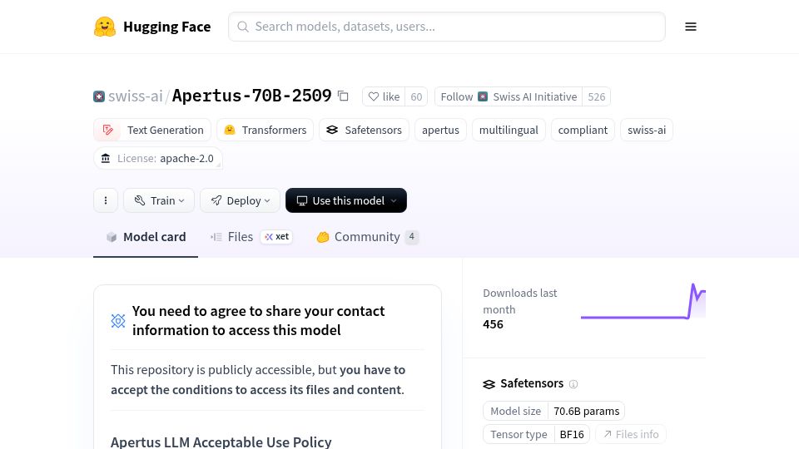Image resolution: width=799 pixels, height=449 pixels.
Task: Click the magnifier icon in search bar
Action: click(x=243, y=27)
